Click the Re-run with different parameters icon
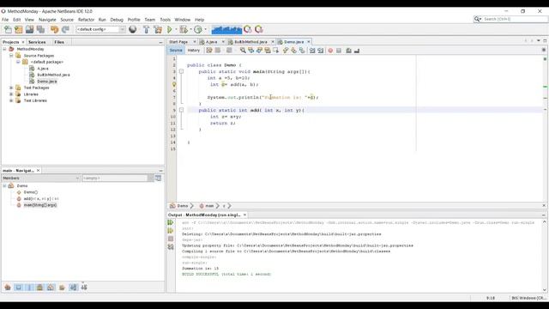This screenshot has width=549, height=309. [x=171, y=231]
